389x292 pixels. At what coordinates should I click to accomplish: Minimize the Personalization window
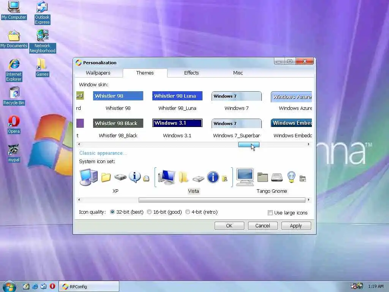pyautogui.click(x=279, y=61)
